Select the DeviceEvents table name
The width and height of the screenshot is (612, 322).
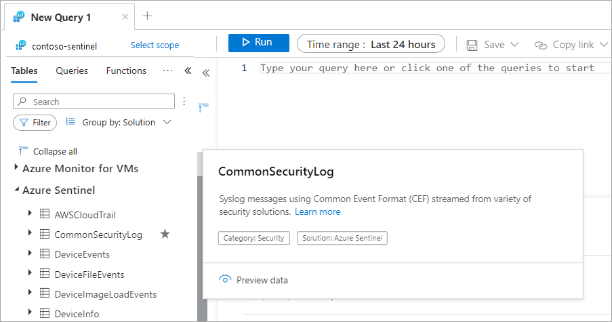tap(82, 254)
